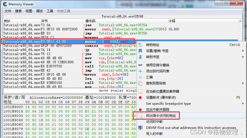Viewport: 247px width, 138px height.
Task: Choose DBVM Find out what addresses entry
Action: click(x=191, y=128)
